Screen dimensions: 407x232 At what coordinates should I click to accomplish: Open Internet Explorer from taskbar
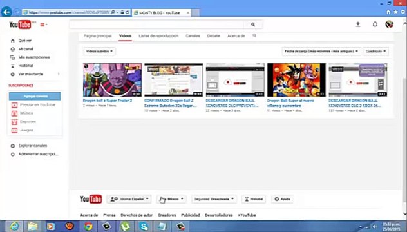(14, 226)
